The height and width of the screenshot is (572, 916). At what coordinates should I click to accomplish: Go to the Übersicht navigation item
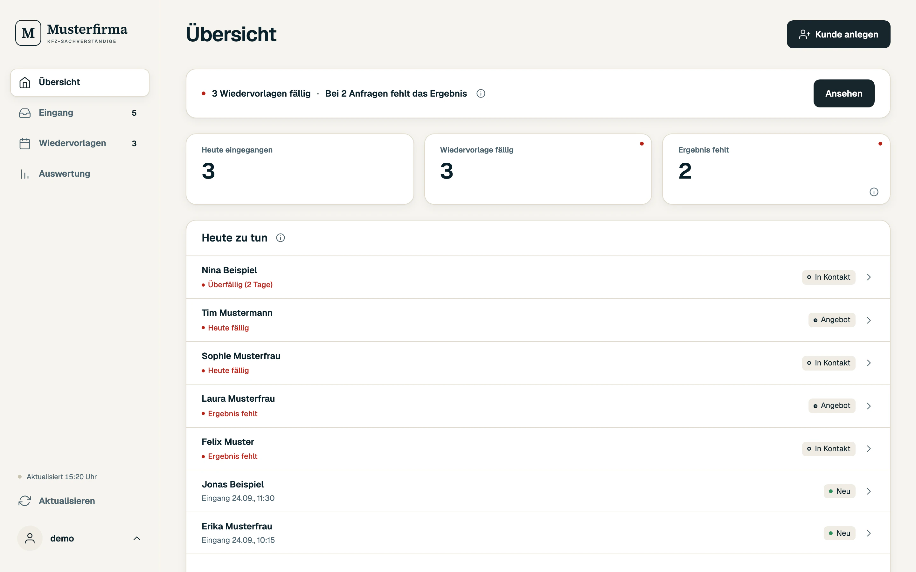pos(80,83)
